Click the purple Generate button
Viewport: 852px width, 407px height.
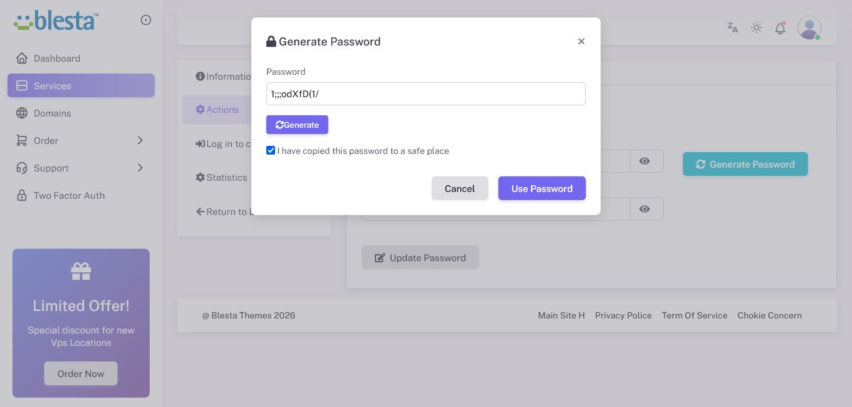click(x=297, y=125)
